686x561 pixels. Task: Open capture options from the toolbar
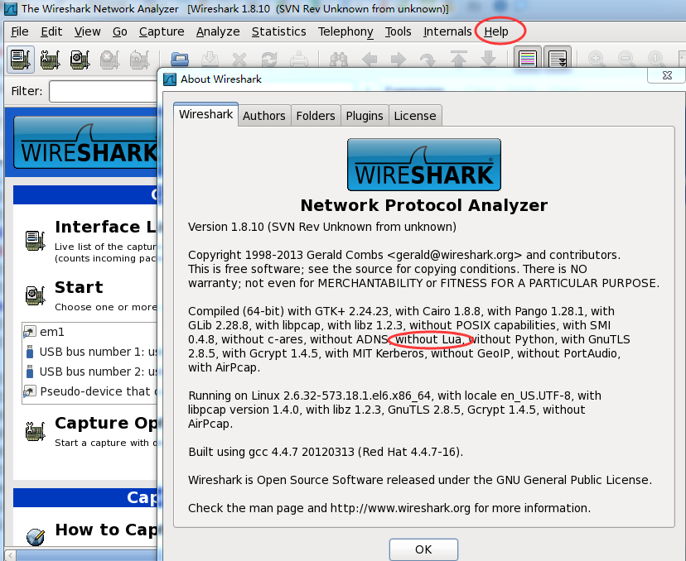click(x=51, y=59)
